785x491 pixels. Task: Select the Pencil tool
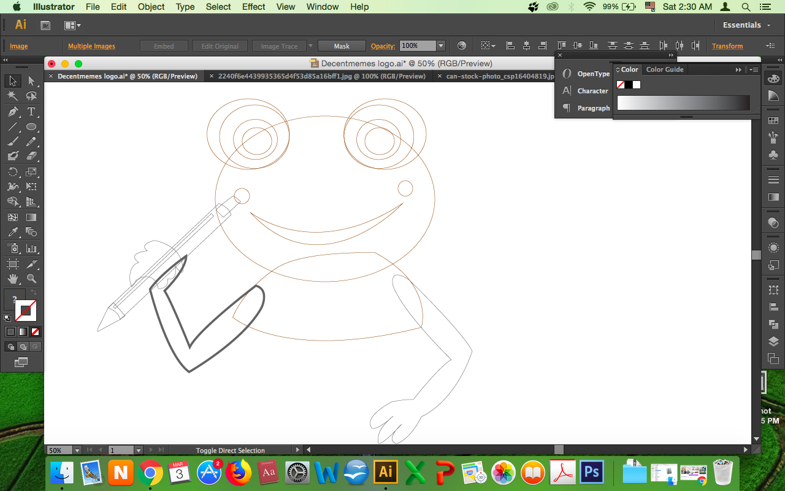[x=31, y=141]
